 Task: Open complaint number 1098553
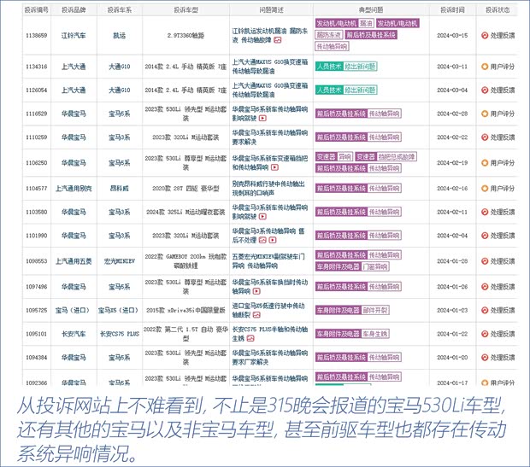click(37, 261)
